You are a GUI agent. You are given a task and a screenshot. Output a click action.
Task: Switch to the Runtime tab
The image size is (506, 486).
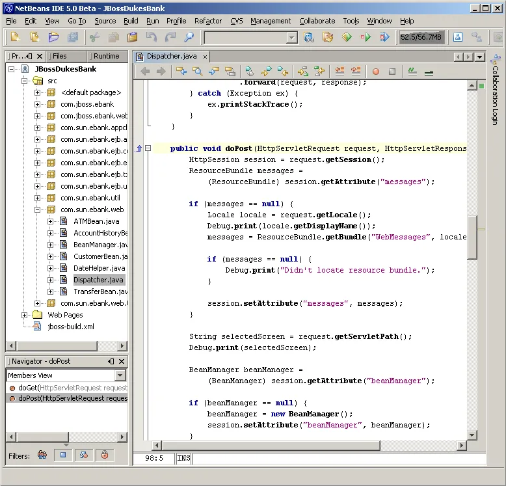[107, 57]
